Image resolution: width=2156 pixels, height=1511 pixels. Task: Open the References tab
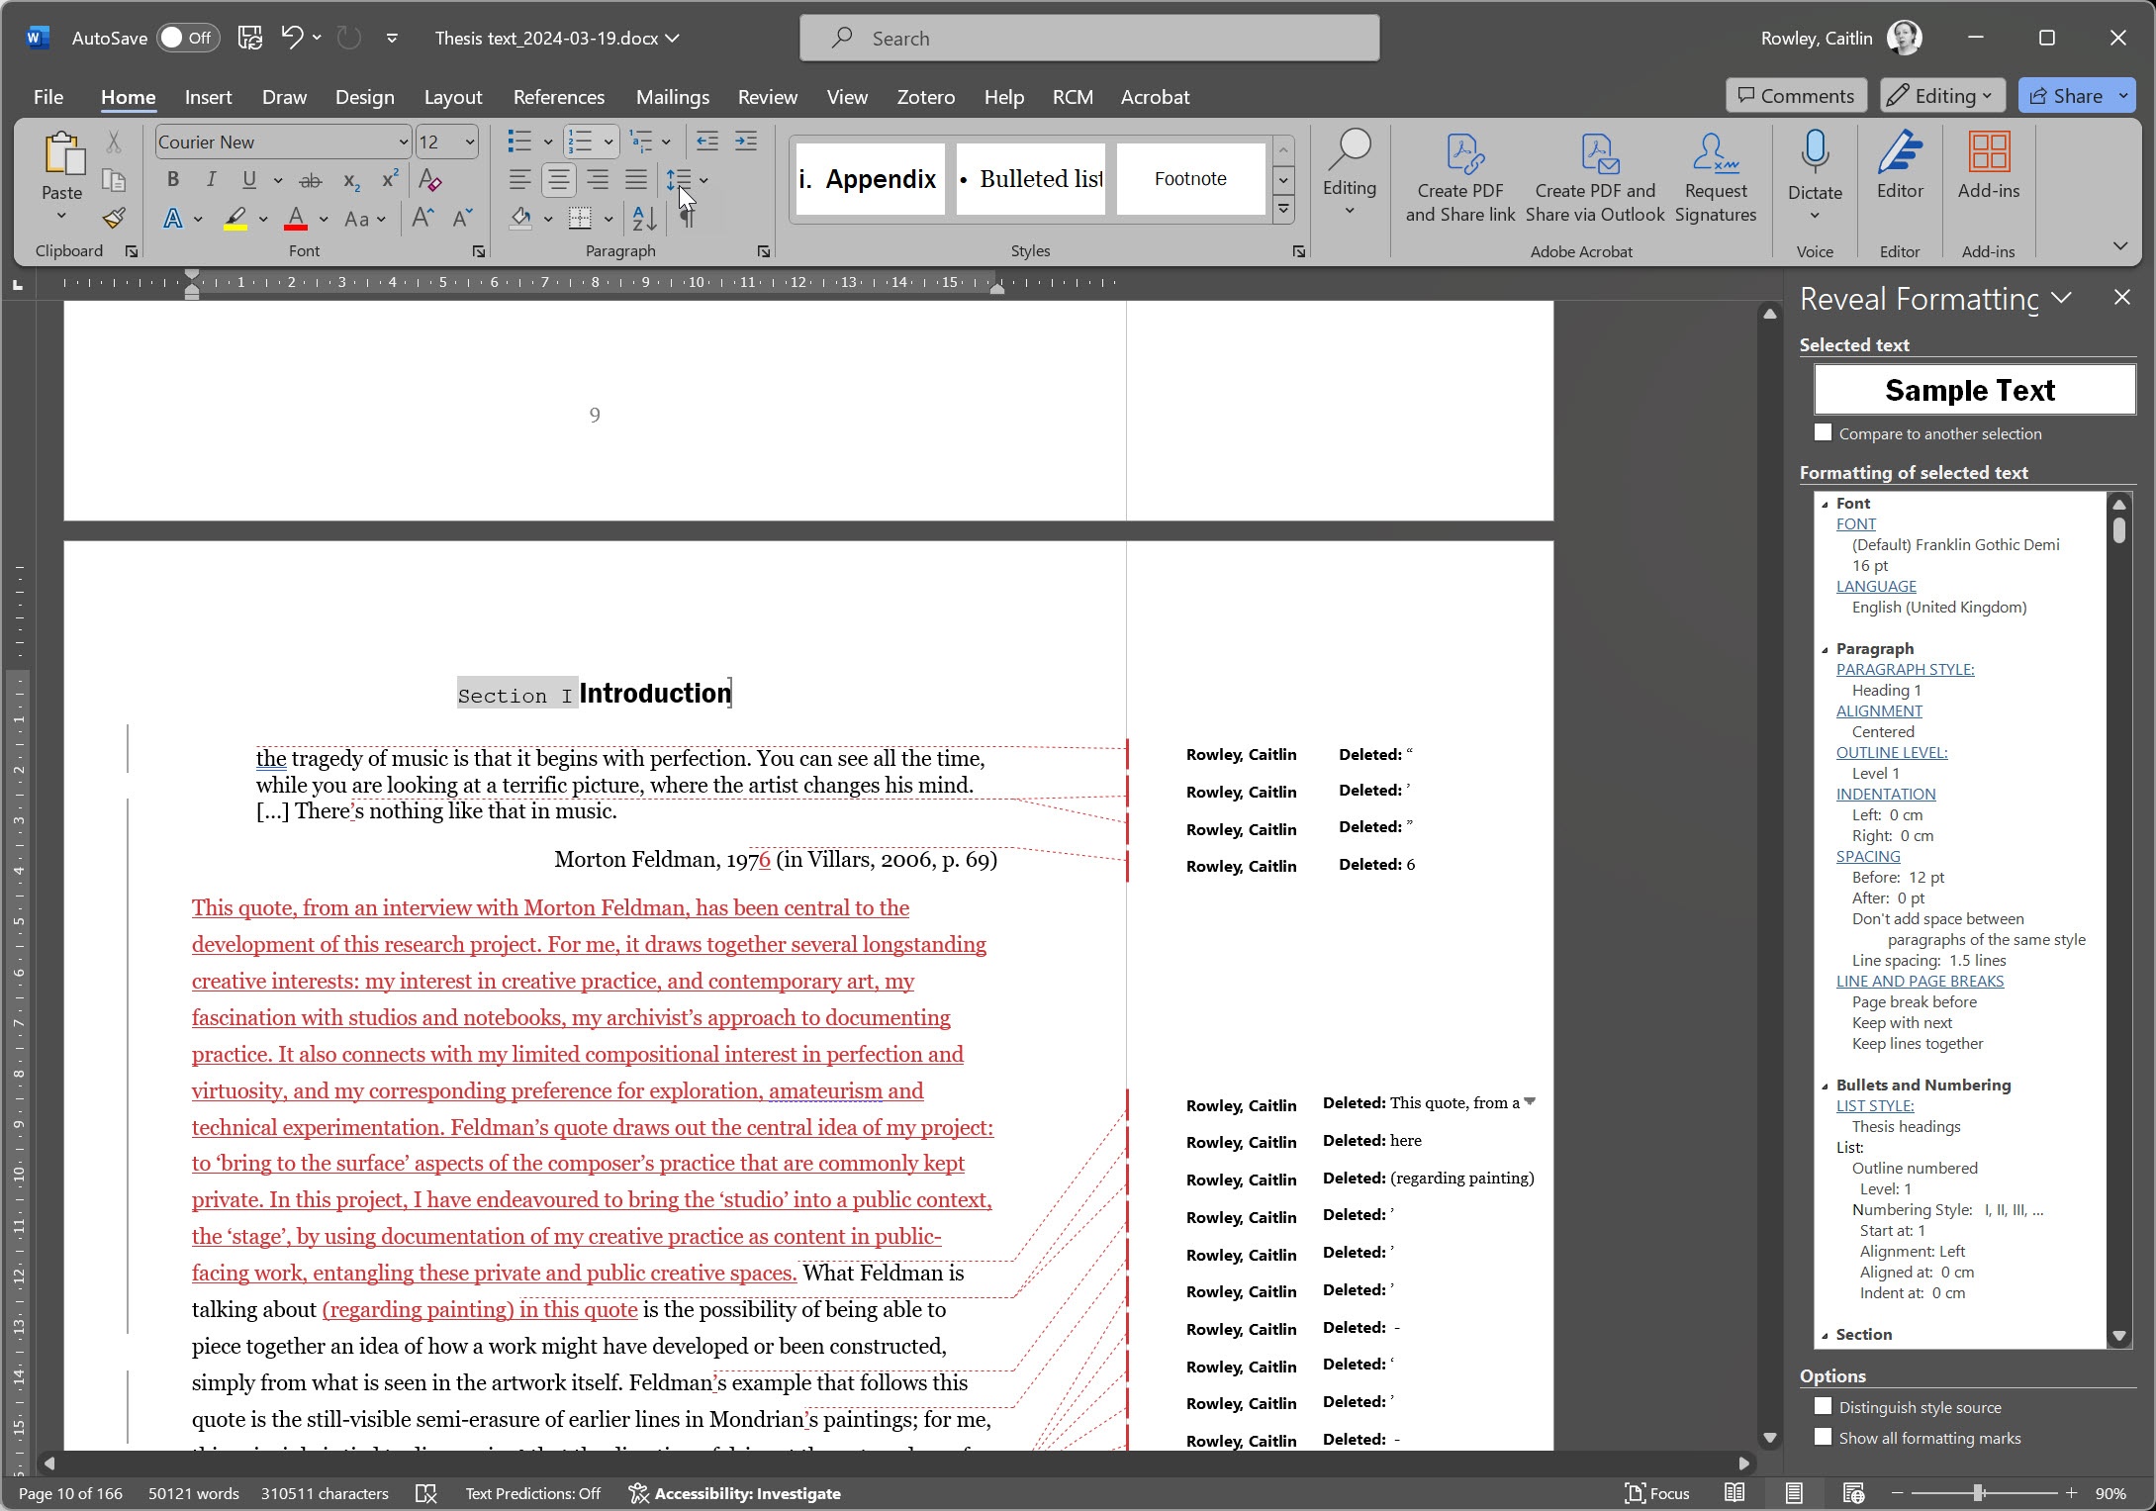point(559,97)
